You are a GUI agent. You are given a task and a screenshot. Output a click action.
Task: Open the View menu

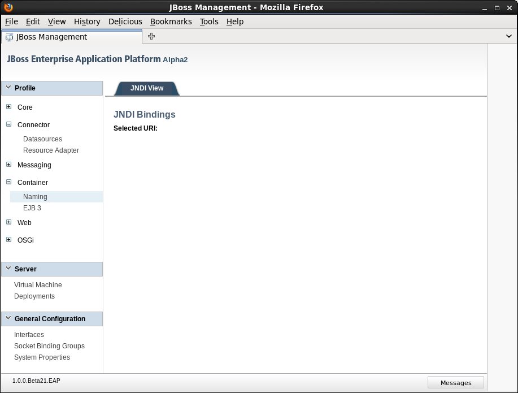pos(57,21)
